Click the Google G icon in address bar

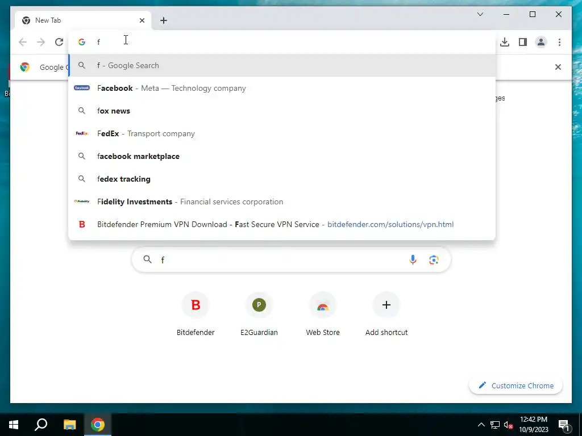click(x=82, y=42)
